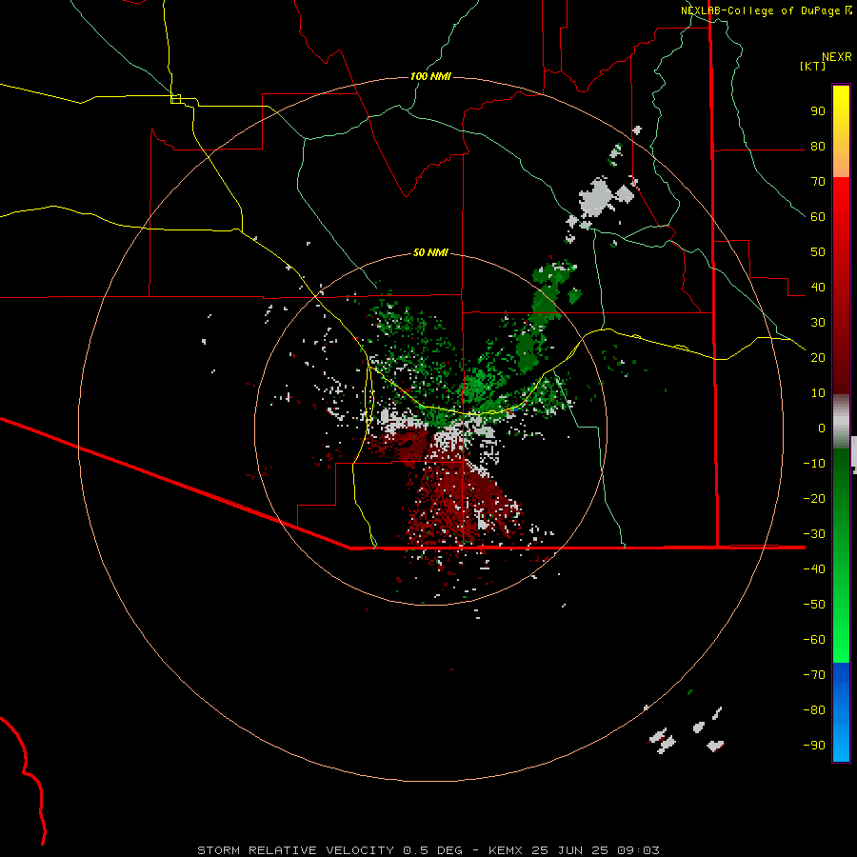This screenshot has height=857, width=857.
Task: Click the positive 80 scale value
Action: pyautogui.click(x=818, y=147)
